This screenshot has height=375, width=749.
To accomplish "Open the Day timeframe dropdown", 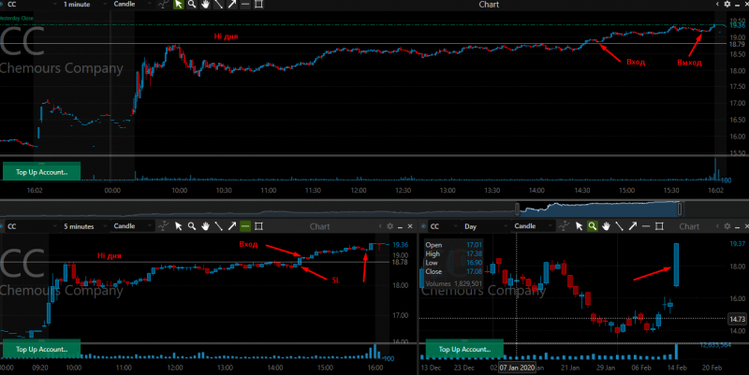I will [484, 226].
